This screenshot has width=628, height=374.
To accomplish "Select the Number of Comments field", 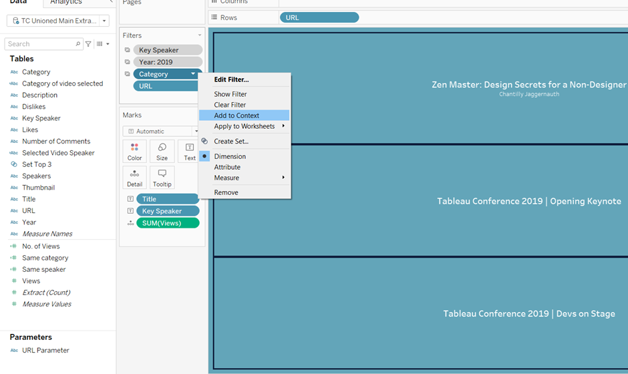I will 56,142.
